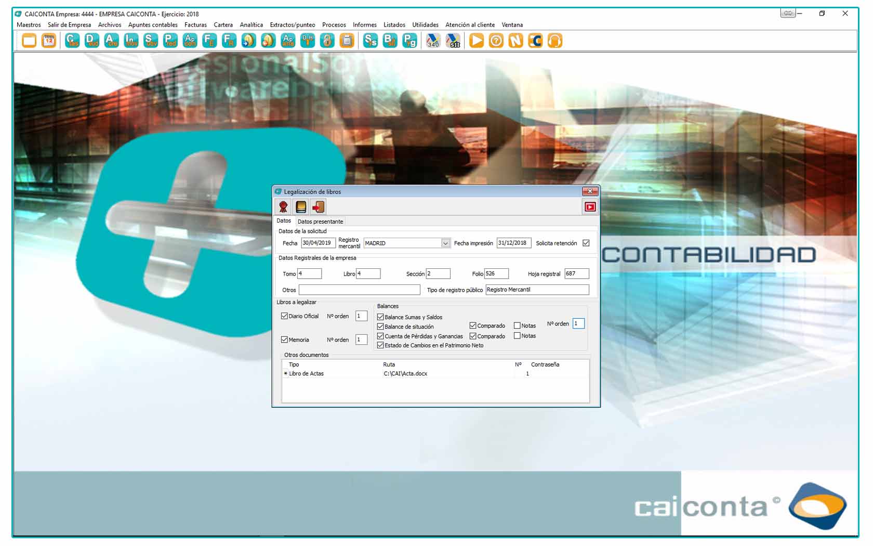This screenshot has width=873, height=546.
Task: Toggle Cuenta de Pérdidas y Ganancias checkbox
Action: coord(380,336)
